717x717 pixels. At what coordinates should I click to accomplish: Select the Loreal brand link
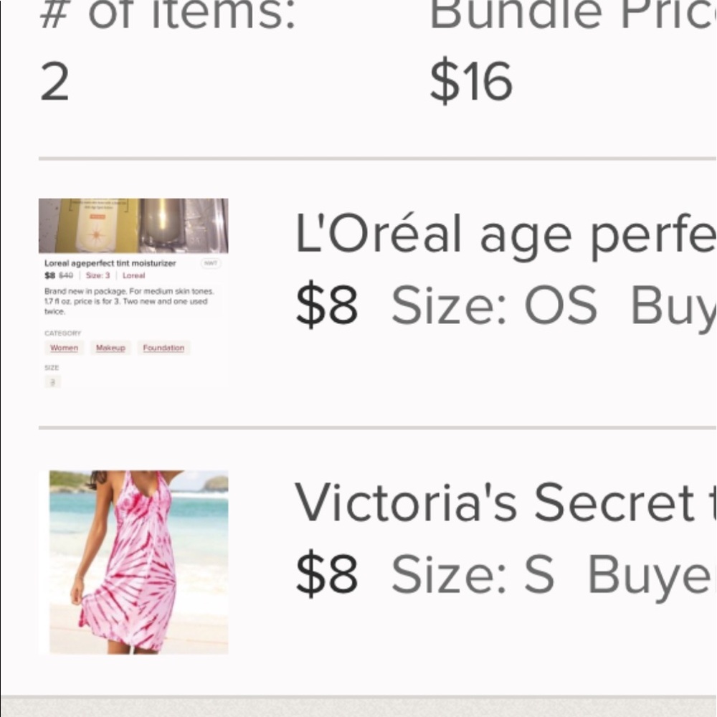point(134,275)
